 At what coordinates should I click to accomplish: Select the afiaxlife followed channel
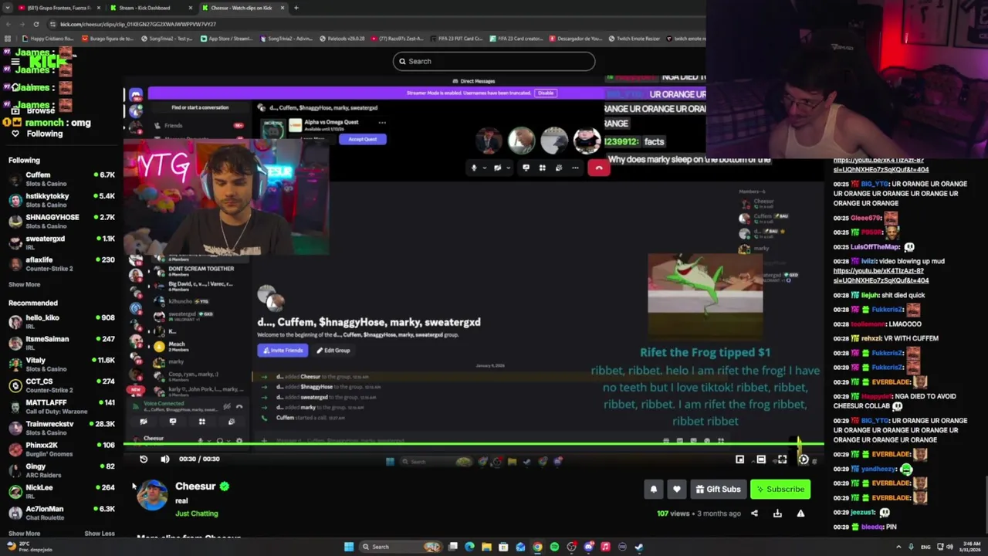tap(62, 263)
